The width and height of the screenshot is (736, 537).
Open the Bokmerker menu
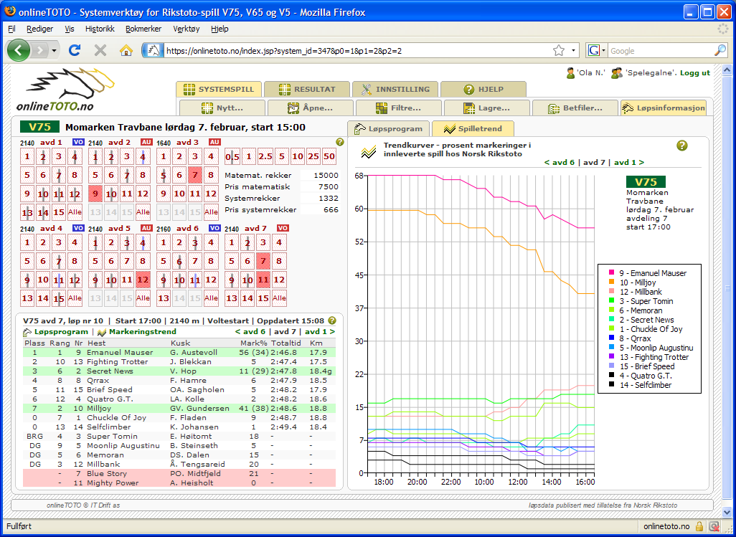[143, 29]
